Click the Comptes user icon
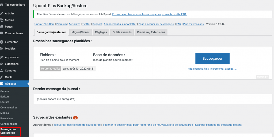The width and height of the screenshot is (274, 137). click(x=2, y=71)
